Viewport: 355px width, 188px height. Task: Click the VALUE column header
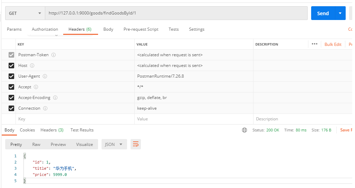pos(142,44)
